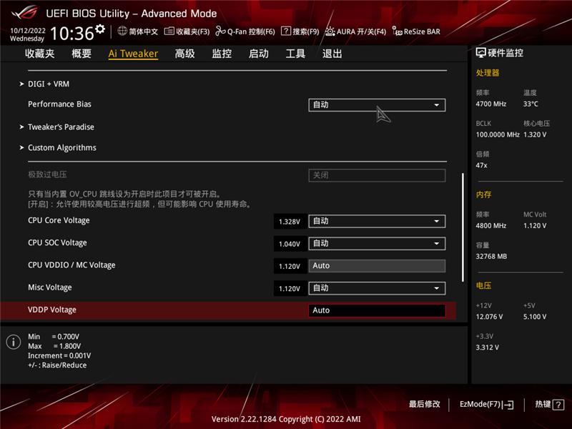This screenshot has width=572, height=429.
Task: Click AURA 开/关(F4) label
Action: click(x=361, y=31)
